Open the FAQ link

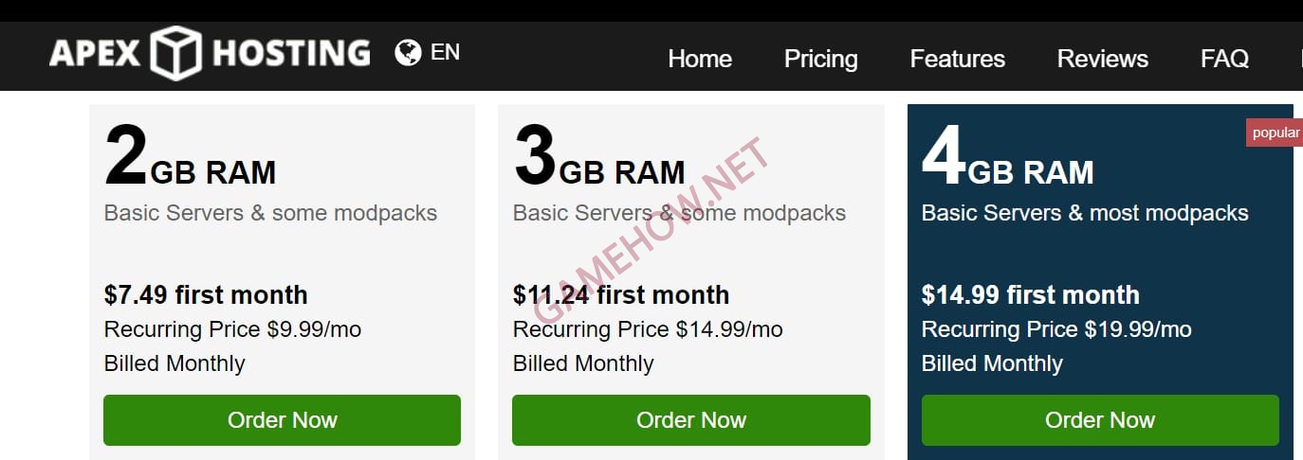tap(1224, 59)
